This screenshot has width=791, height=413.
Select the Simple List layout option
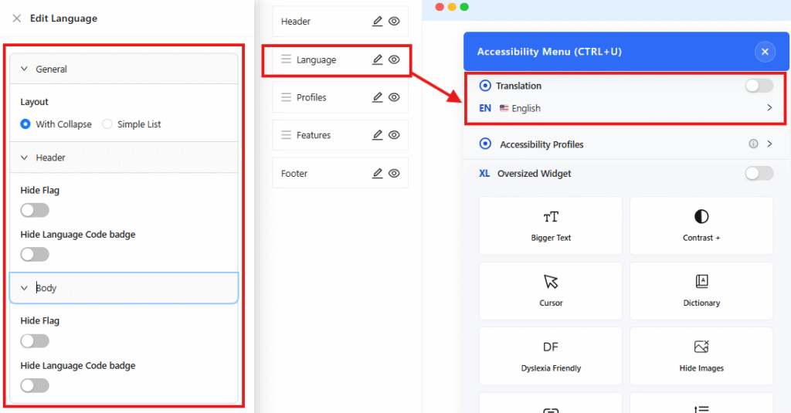coord(107,124)
